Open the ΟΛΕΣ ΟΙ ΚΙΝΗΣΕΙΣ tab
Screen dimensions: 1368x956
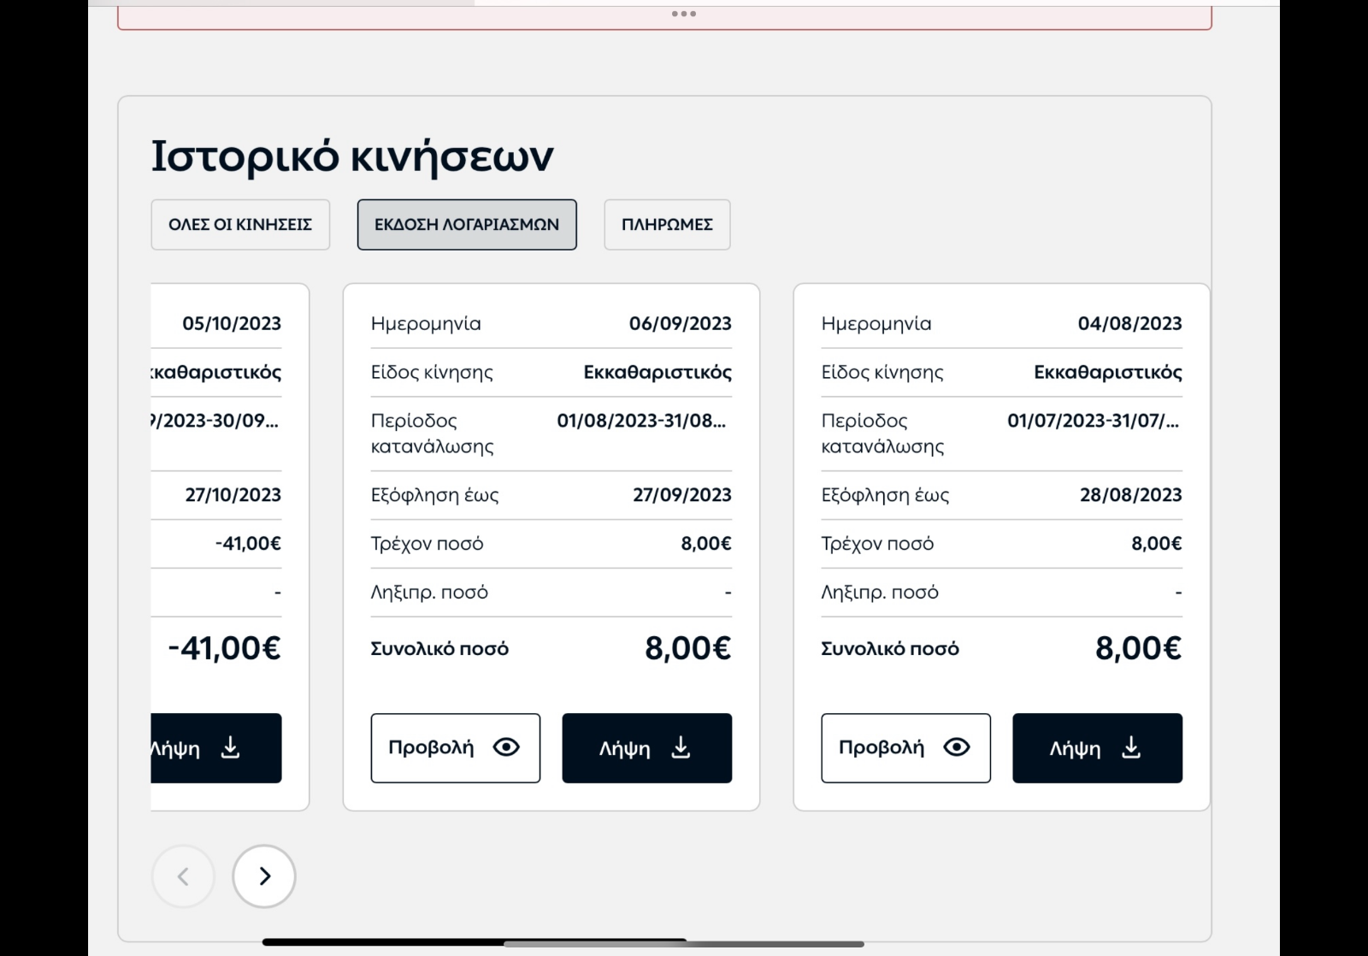click(x=240, y=225)
